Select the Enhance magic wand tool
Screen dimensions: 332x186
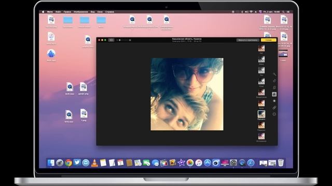click(274, 74)
